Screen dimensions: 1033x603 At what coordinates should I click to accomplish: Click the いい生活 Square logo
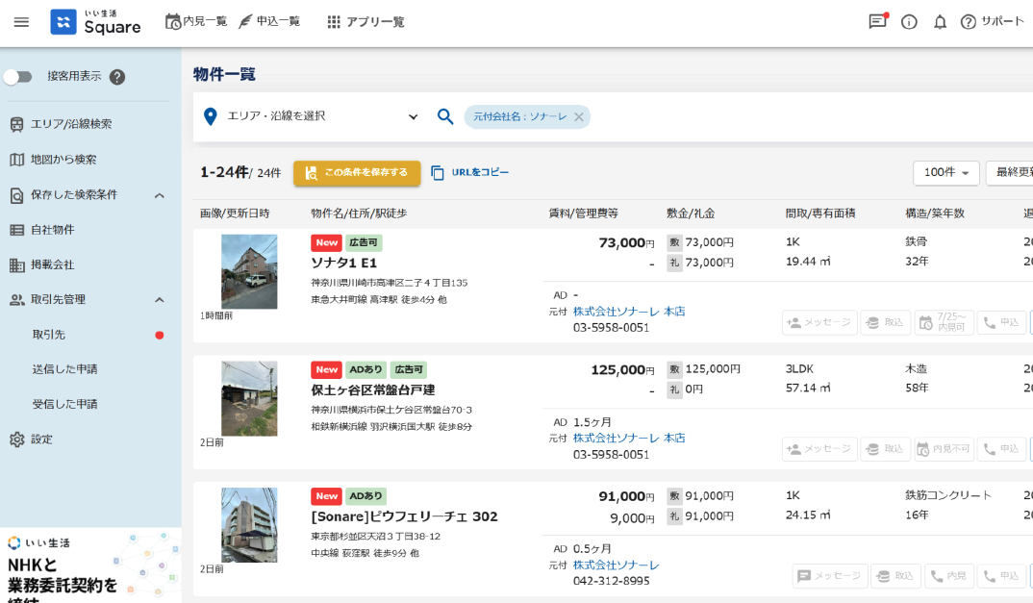[x=95, y=22]
